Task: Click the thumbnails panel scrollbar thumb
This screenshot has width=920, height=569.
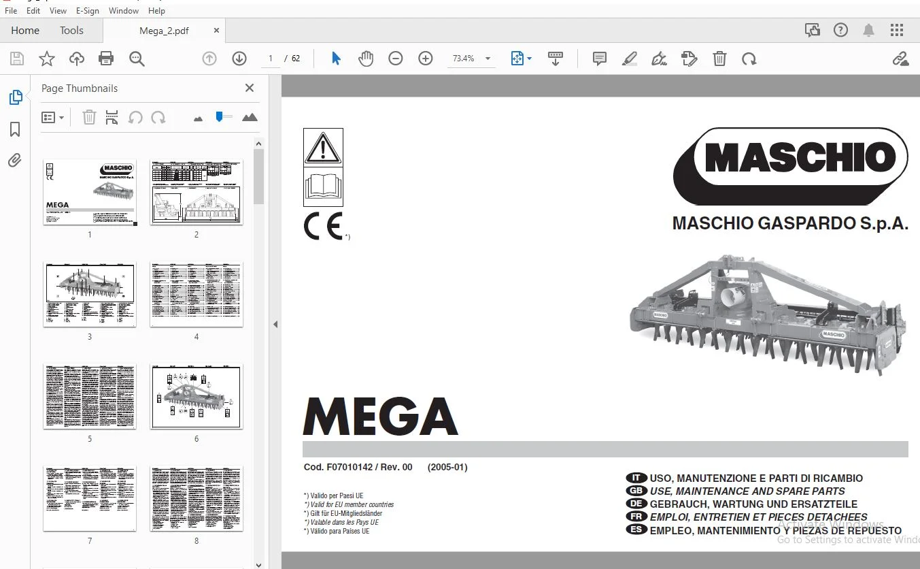Action: (258, 177)
